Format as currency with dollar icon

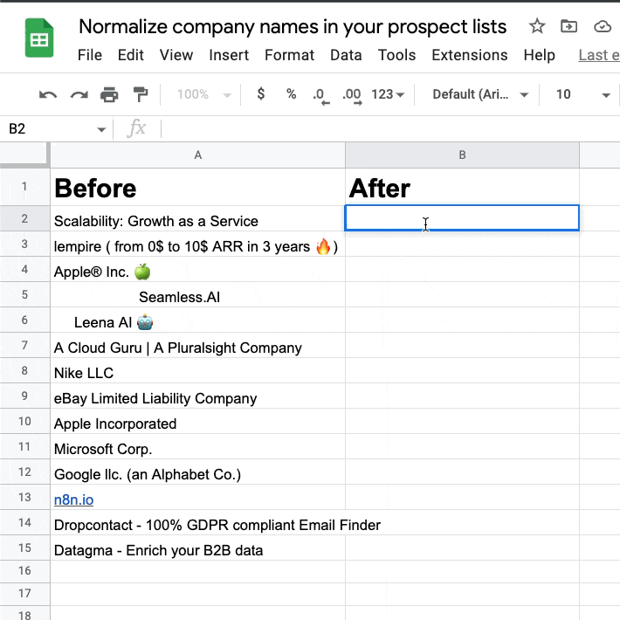(260, 94)
